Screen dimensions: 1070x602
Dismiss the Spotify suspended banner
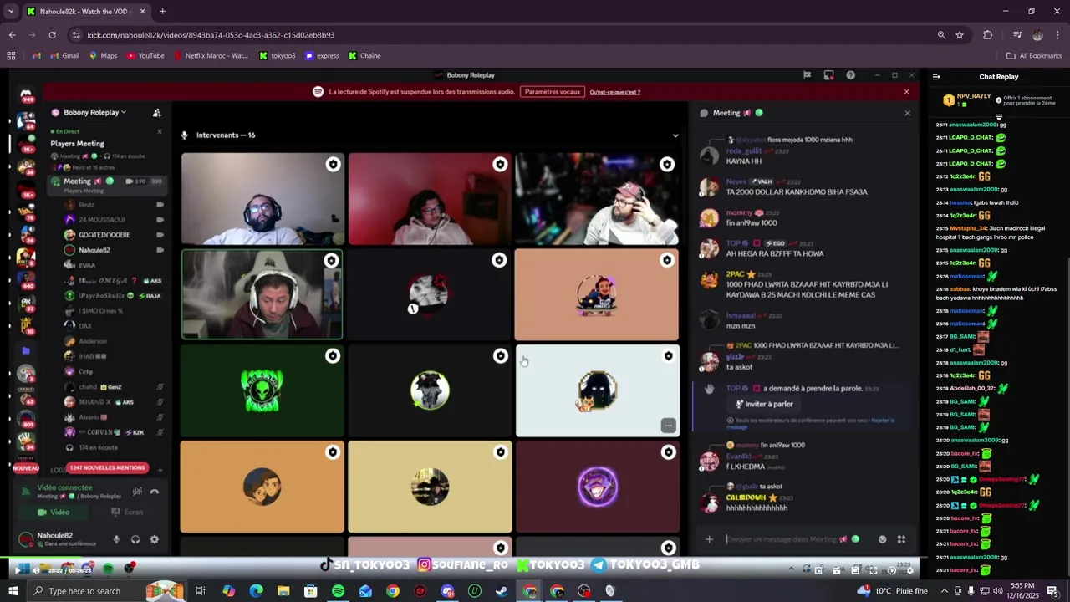906,92
